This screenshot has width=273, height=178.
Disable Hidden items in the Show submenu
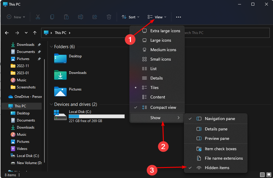[x=217, y=168]
